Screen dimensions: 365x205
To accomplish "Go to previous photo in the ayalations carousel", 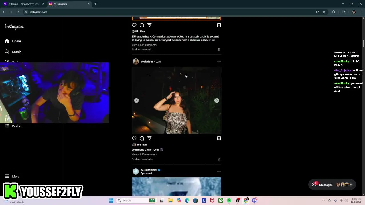I will click(x=136, y=100).
